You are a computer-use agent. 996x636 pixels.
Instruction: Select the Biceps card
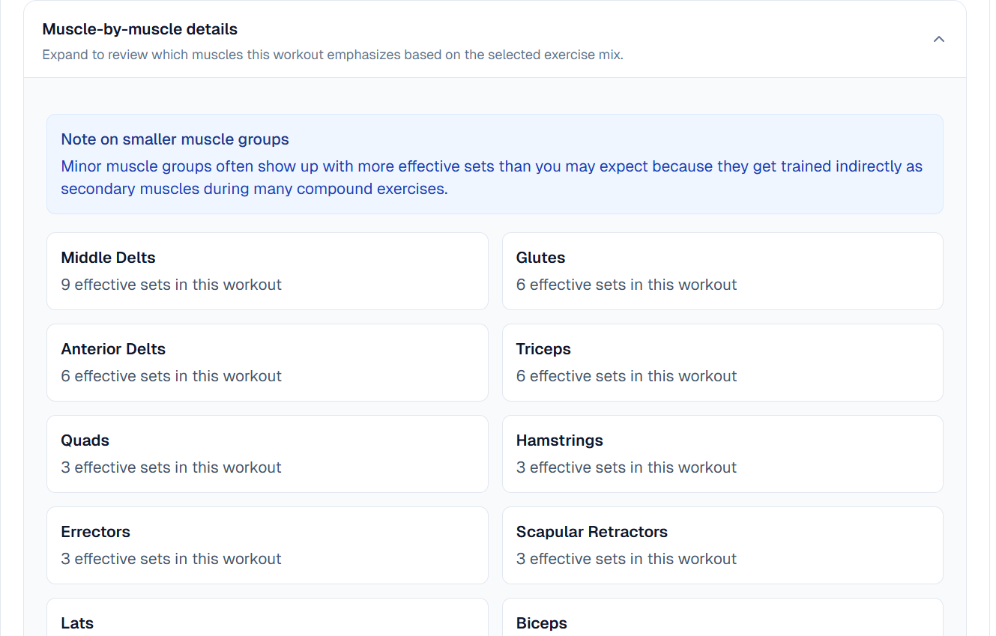(x=722, y=618)
